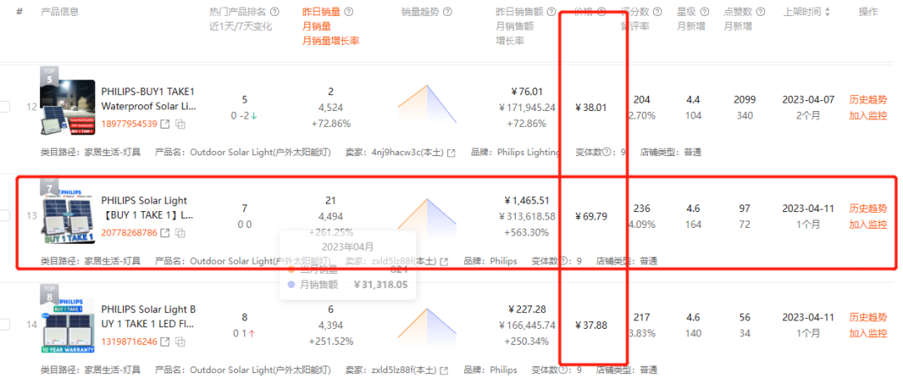This screenshot has height=389, width=903.
Task: Open product ID link 18977954539
Action: (x=129, y=124)
